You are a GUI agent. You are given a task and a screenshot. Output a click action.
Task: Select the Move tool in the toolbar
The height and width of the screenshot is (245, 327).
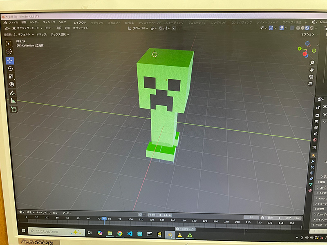pyautogui.click(x=10, y=60)
